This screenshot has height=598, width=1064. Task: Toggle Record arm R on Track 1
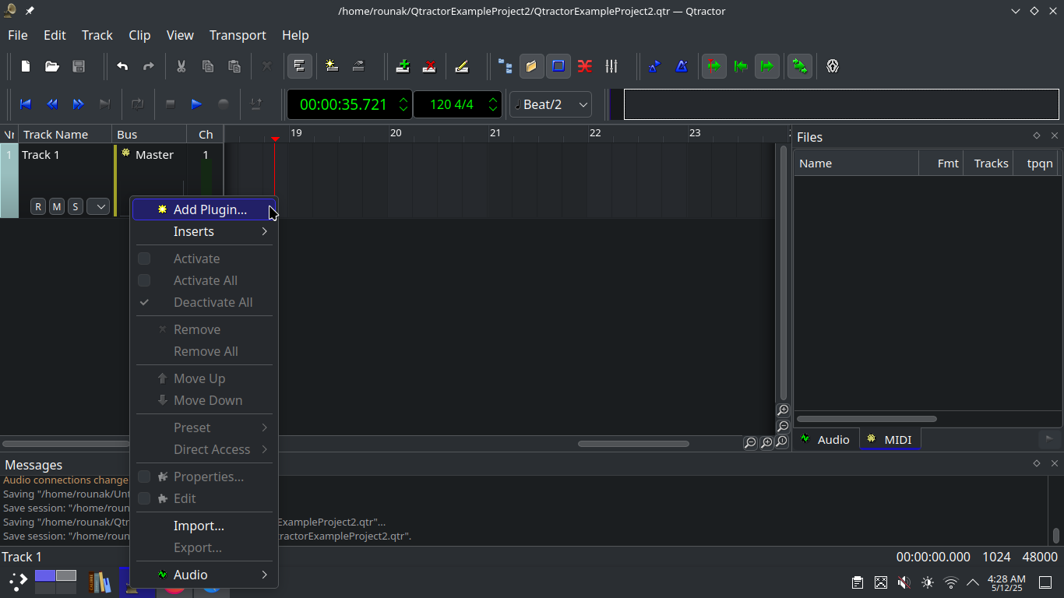click(38, 206)
